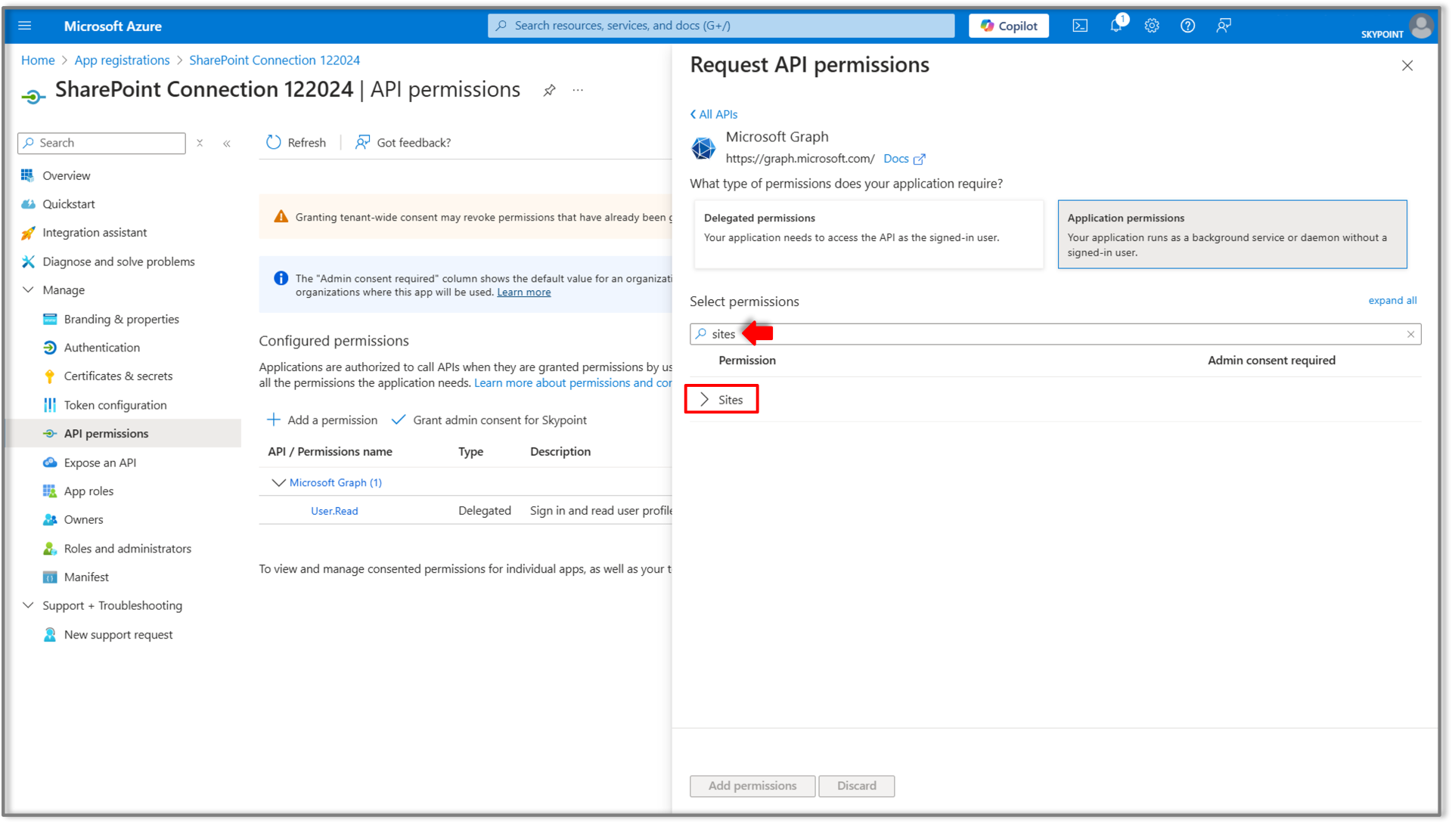This screenshot has width=1452, height=823.
Task: Open the top-bar feedback icon
Action: pyautogui.click(x=1224, y=26)
